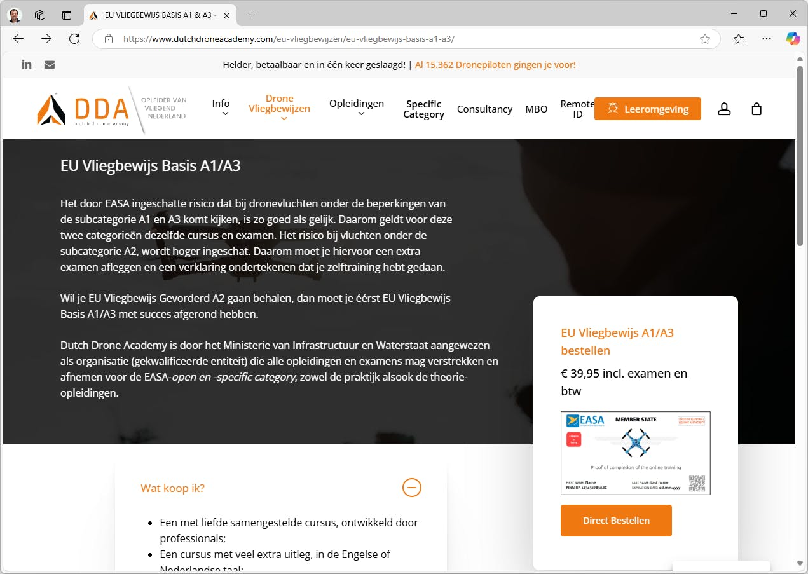Expand the Opleidingen dropdown menu

[x=357, y=108]
